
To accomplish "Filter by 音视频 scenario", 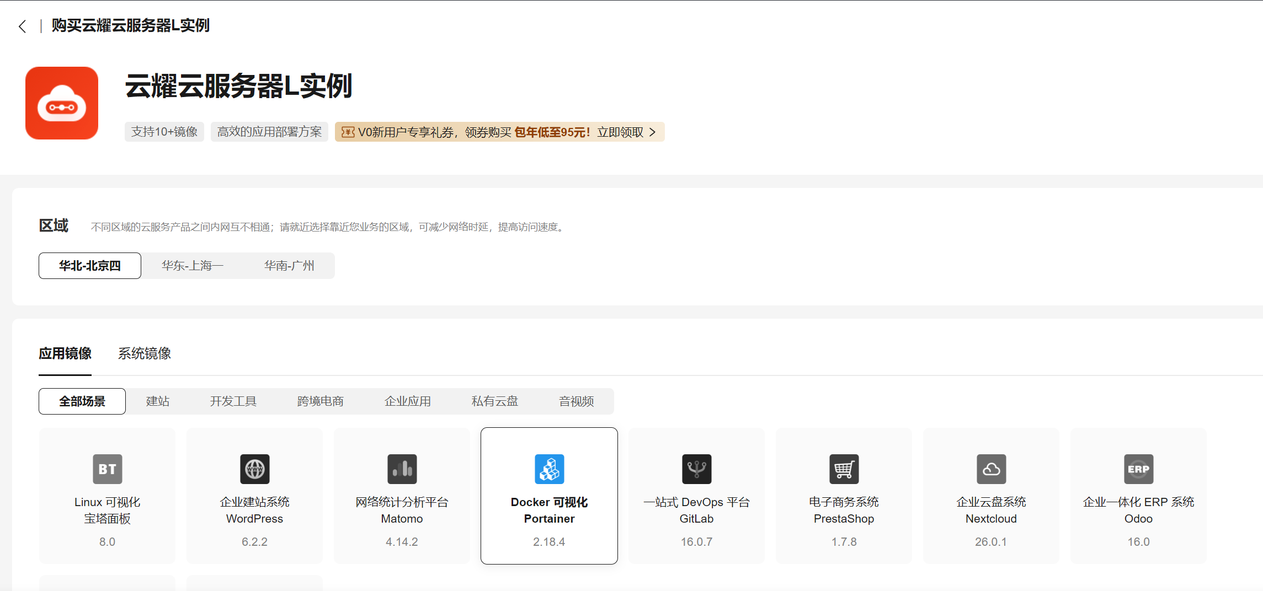I will coord(577,401).
